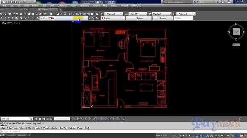Open the workspace switching gear icon
The width and height of the screenshot is (247, 138).
(x=222, y=136)
